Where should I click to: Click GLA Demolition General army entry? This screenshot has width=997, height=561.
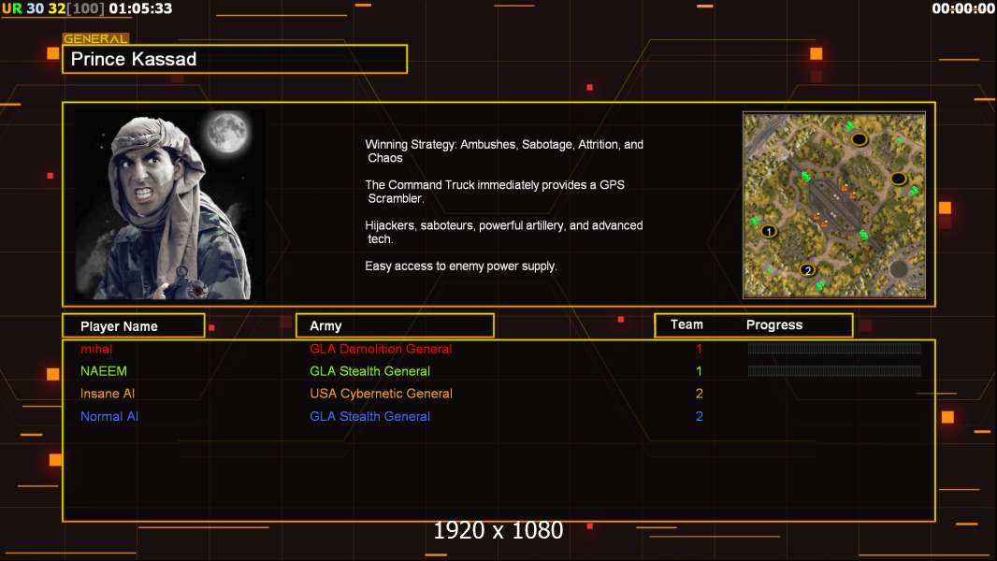click(381, 349)
